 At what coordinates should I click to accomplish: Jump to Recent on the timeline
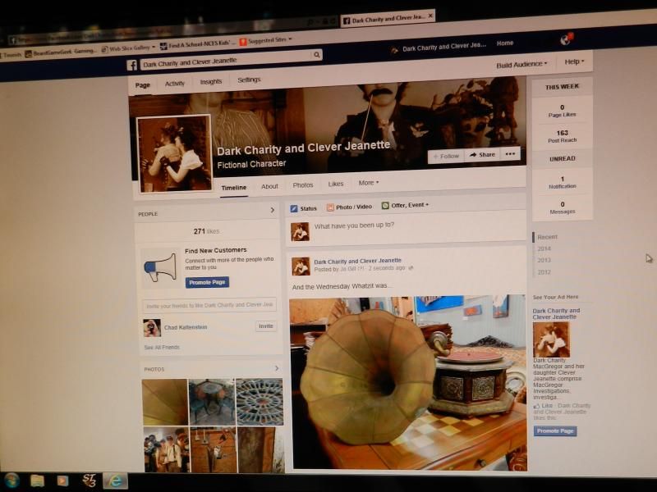click(547, 237)
